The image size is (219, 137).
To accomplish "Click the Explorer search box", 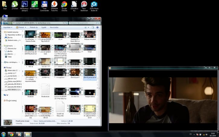I will (85, 23).
